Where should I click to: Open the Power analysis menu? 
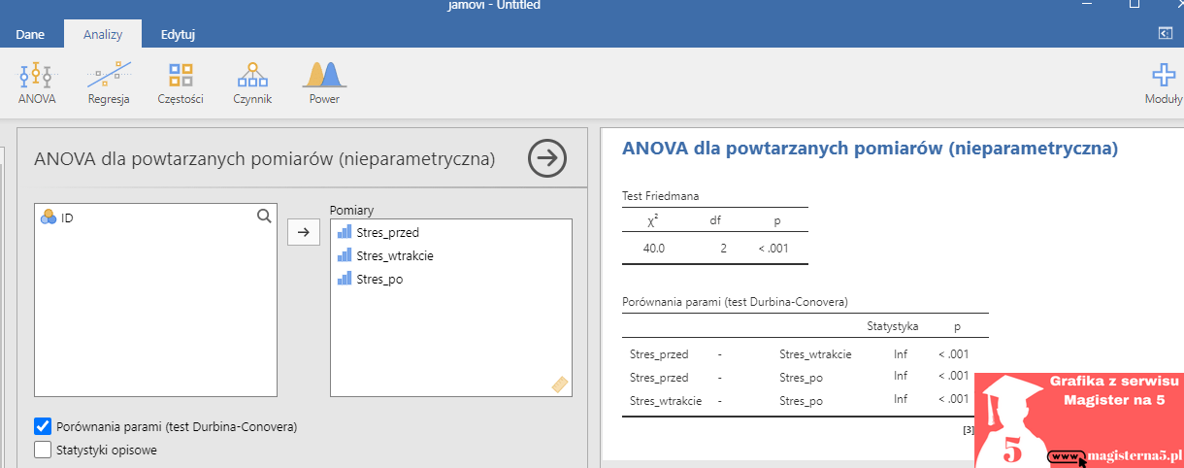[324, 84]
